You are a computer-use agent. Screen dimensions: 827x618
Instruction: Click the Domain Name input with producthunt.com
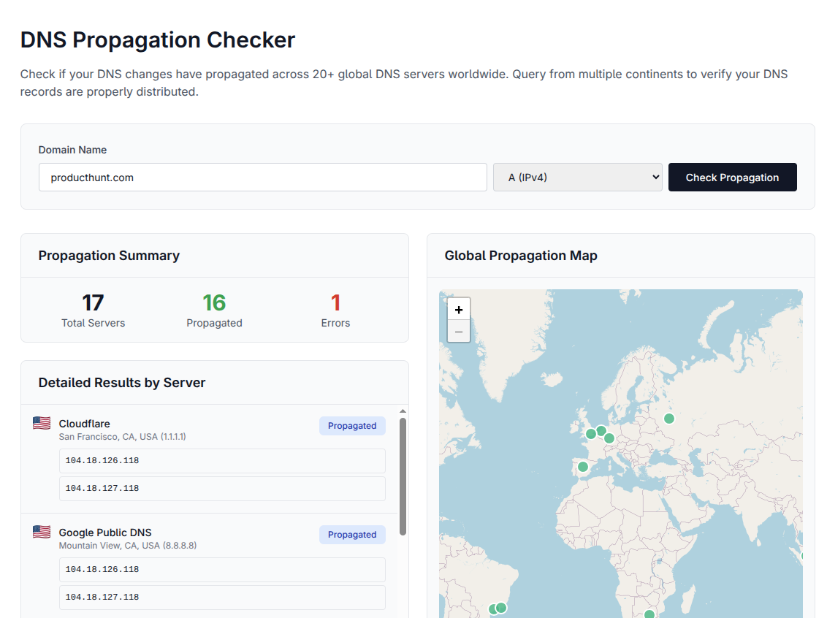(263, 178)
